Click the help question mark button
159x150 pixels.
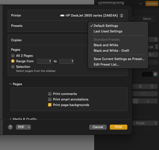coord(10,127)
